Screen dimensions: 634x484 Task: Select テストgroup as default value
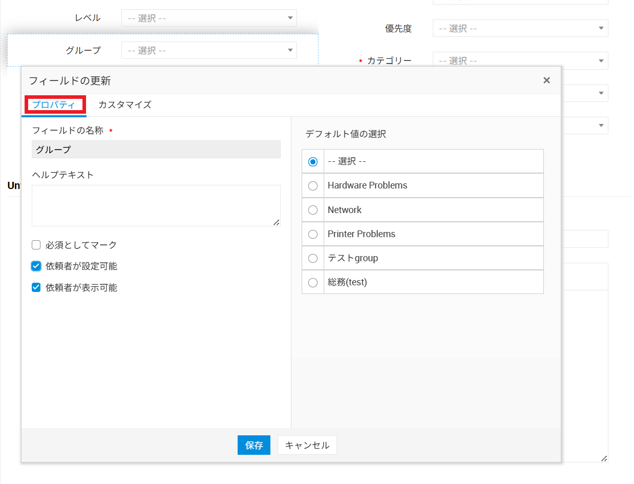(313, 258)
